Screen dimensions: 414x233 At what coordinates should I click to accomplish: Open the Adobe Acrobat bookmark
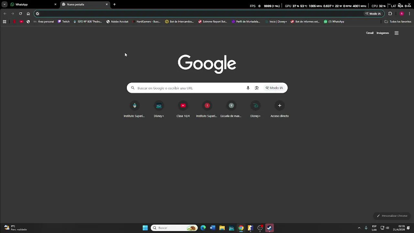click(x=117, y=22)
